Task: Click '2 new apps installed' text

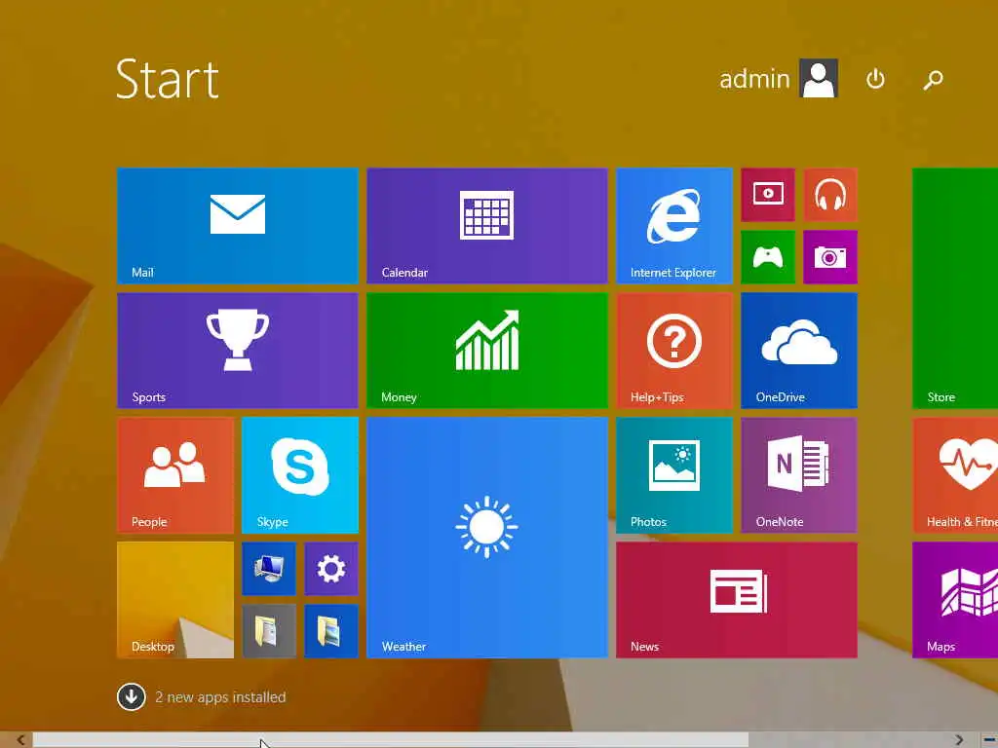Action: (x=220, y=697)
